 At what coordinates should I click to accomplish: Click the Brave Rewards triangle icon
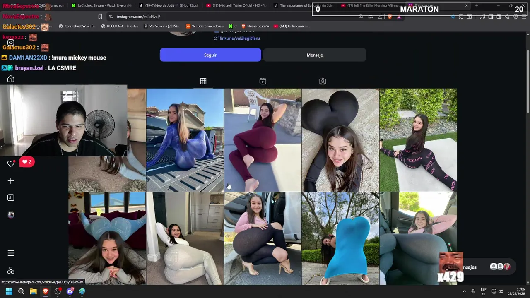(x=399, y=17)
